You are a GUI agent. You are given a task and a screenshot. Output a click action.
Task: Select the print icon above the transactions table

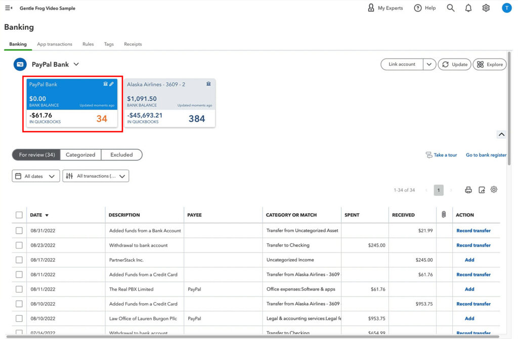pyautogui.click(x=468, y=189)
